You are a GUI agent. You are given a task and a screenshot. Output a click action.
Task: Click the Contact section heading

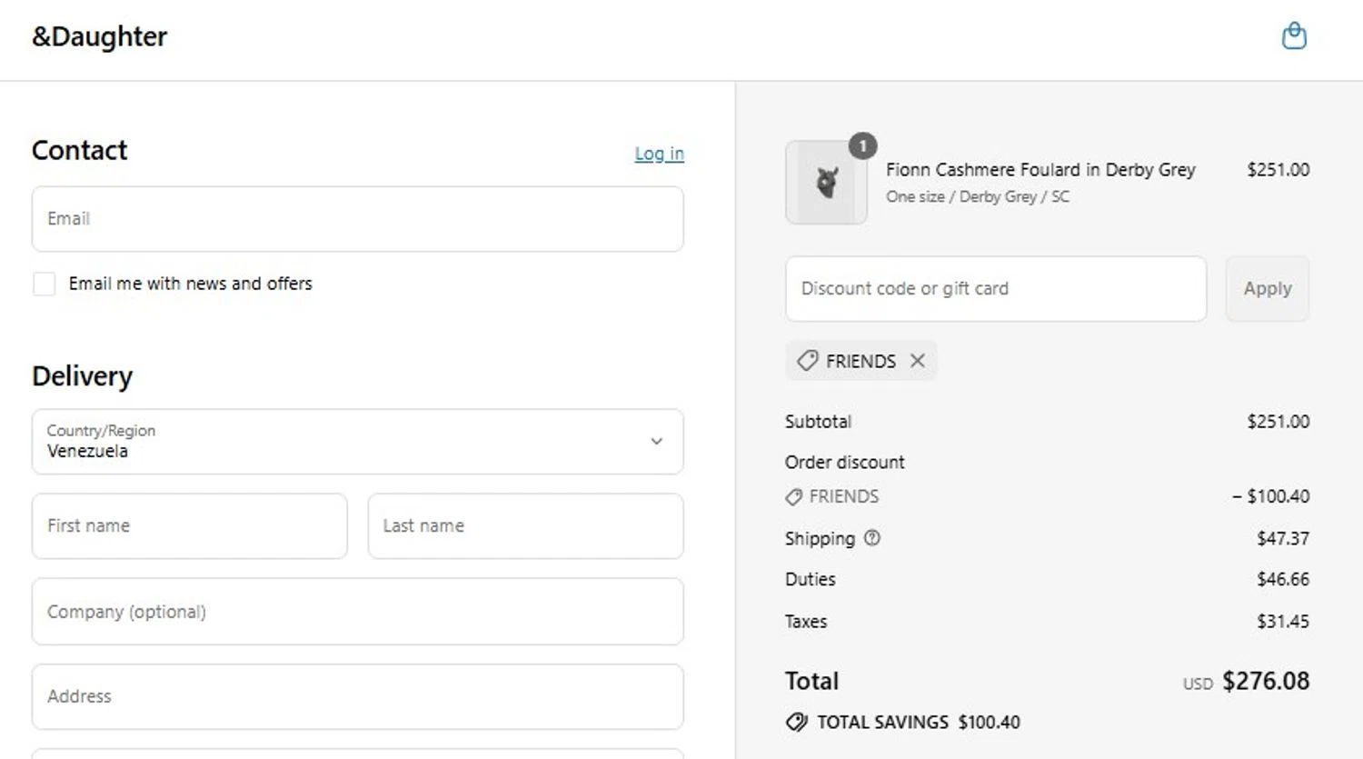(80, 150)
